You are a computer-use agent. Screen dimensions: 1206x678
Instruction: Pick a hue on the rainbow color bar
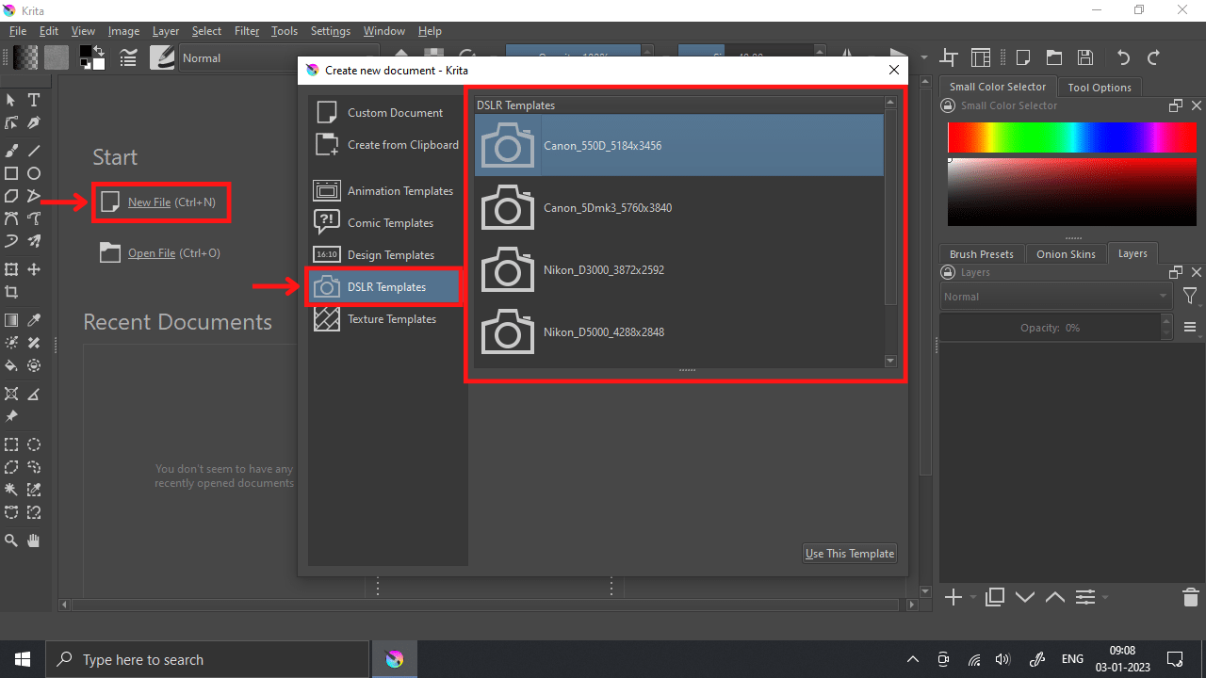tap(1072, 137)
